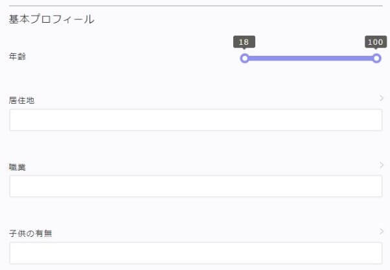Focus the 居住地 input field
This screenshot has height=270, width=390.
[x=196, y=120]
